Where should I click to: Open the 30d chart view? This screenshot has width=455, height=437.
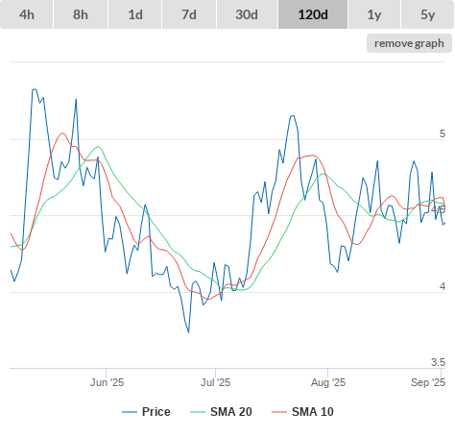coord(247,14)
